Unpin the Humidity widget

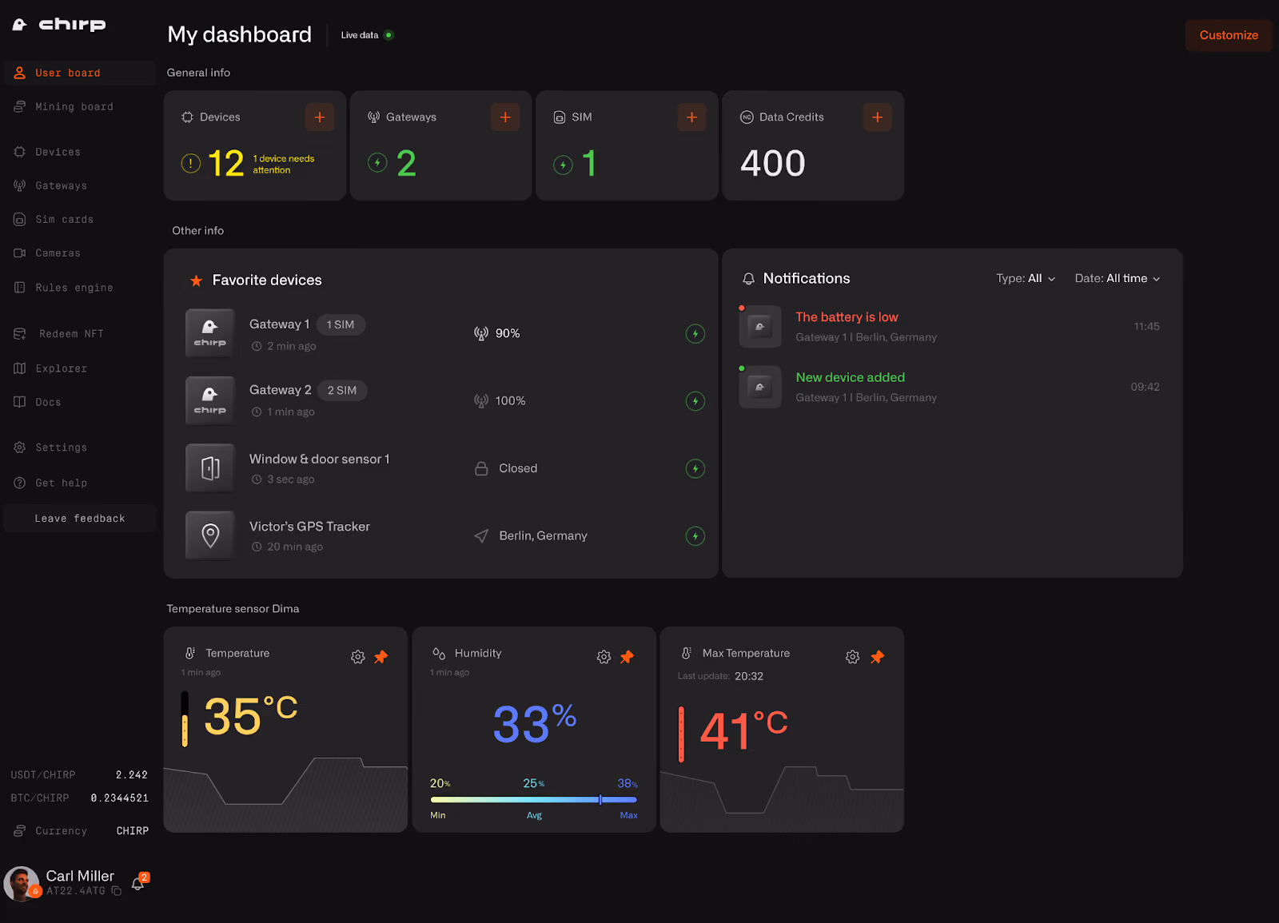[x=628, y=657]
